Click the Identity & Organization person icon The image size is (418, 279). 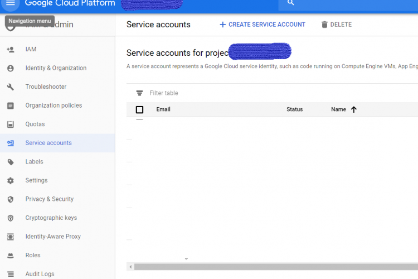coord(11,68)
